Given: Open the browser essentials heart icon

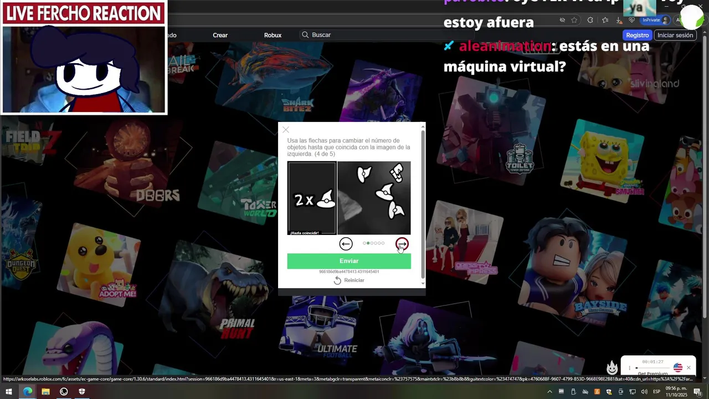Looking at the screenshot, I should click(632, 20).
